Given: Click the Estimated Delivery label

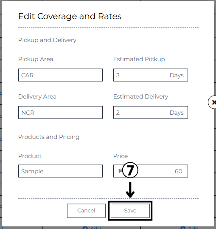Looking at the screenshot, I should pyautogui.click(x=141, y=96).
